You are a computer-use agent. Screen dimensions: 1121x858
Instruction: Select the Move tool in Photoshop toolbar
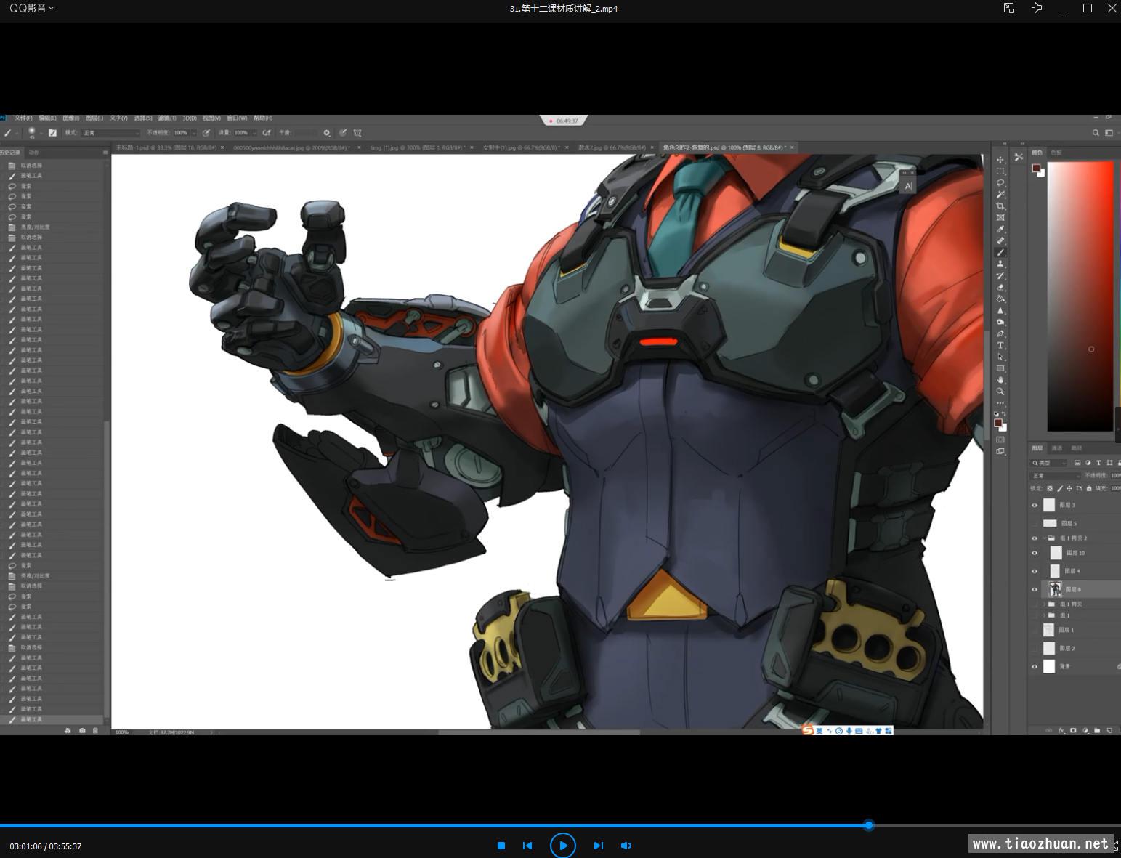point(1000,160)
